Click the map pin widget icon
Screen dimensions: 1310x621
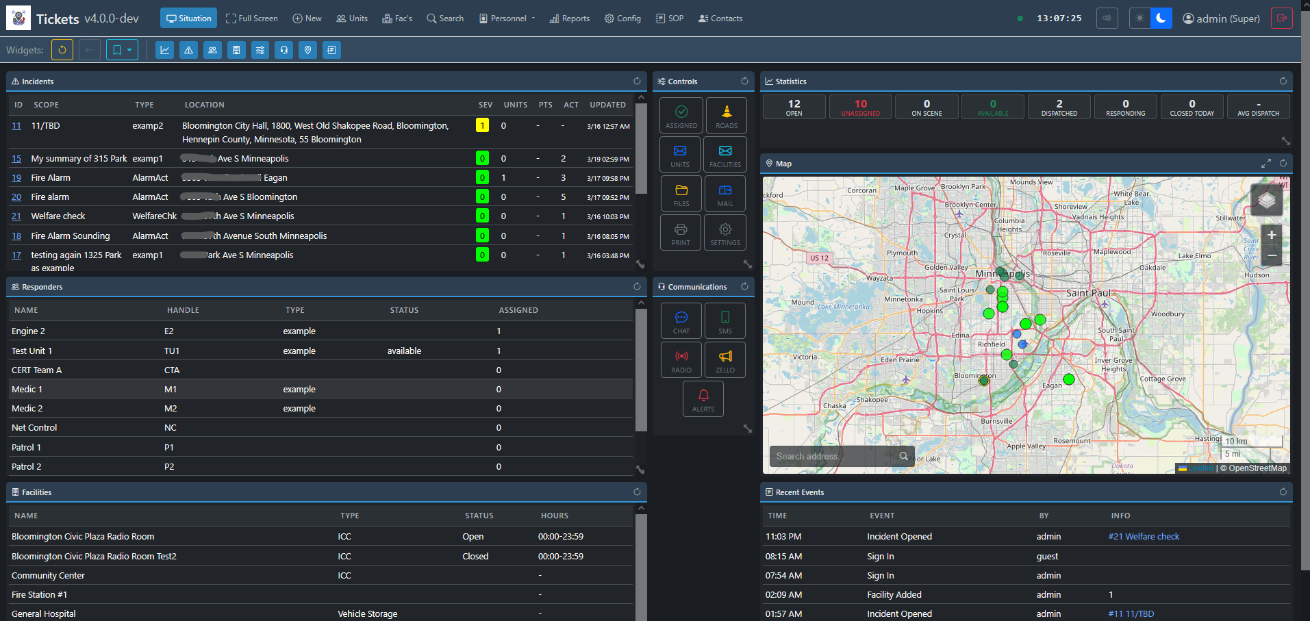pos(307,50)
